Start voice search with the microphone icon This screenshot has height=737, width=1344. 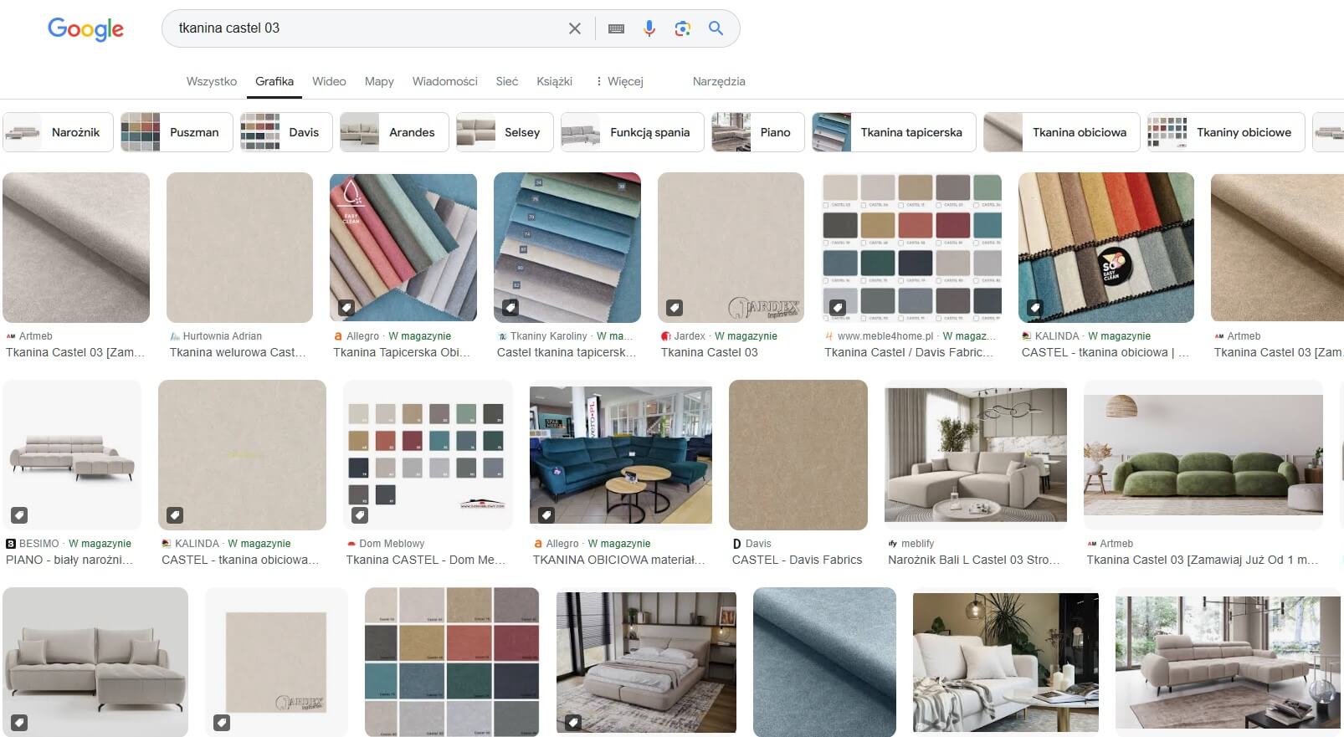coord(649,28)
